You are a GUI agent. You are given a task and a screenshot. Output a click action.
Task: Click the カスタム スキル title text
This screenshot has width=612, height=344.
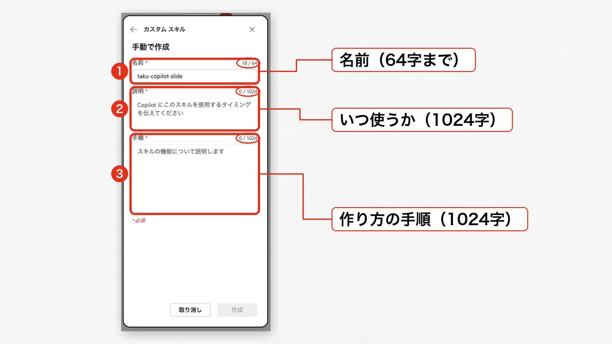164,30
